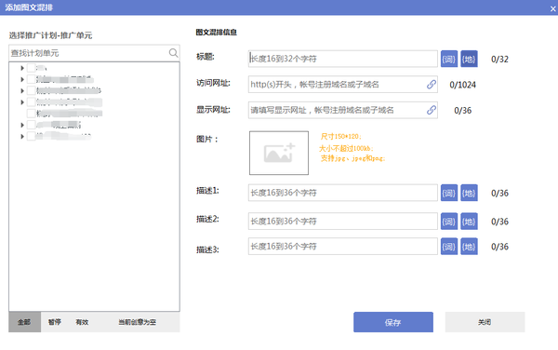This screenshot has height=350, width=558.
Task: Click the 尺寸150*120 image hint text
Action: coord(341,136)
